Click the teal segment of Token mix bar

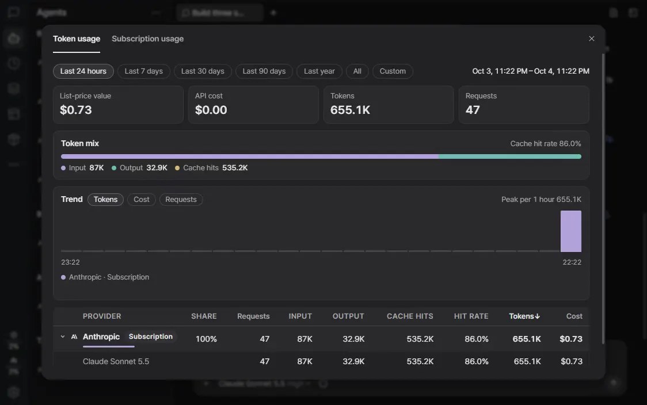[x=510, y=156]
